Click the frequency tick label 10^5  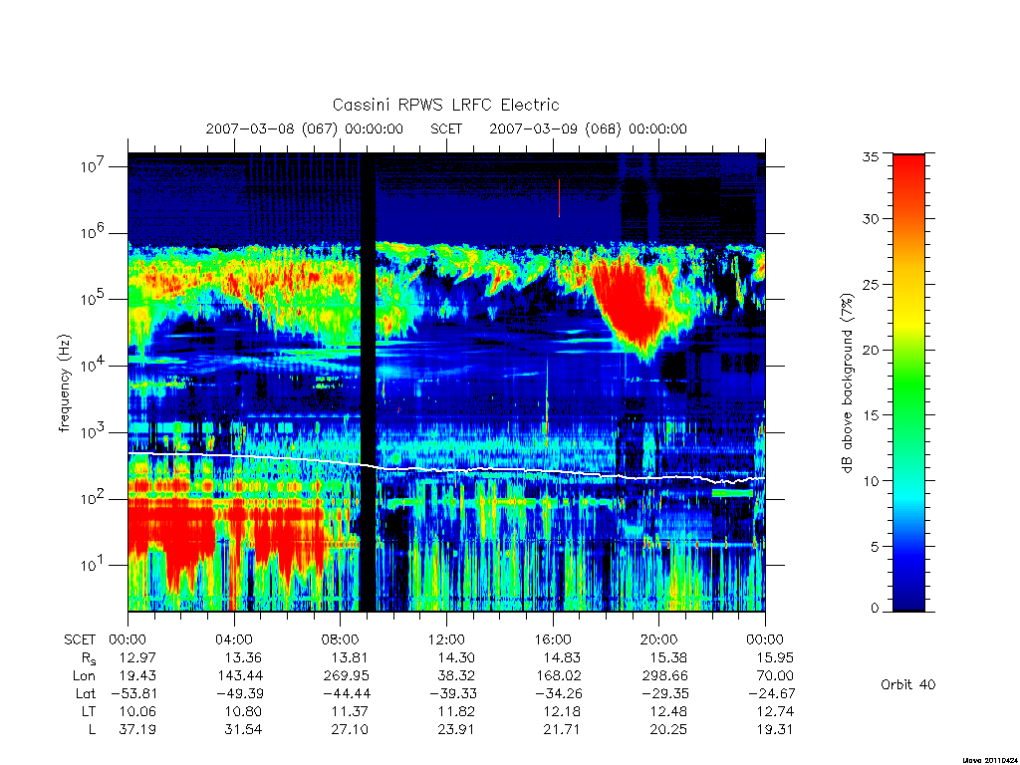[91, 299]
